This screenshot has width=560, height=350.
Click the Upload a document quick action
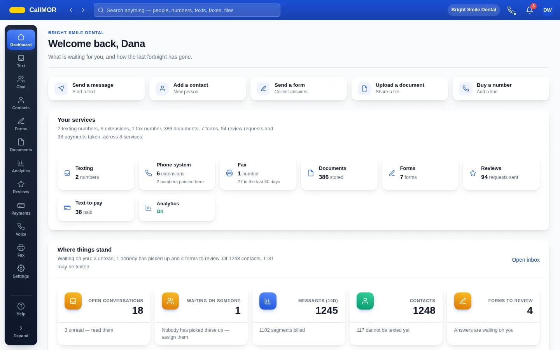[400, 88]
